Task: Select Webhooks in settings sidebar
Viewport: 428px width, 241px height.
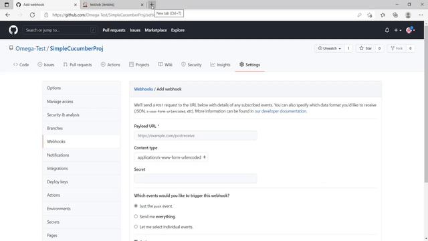Action: click(x=82, y=141)
